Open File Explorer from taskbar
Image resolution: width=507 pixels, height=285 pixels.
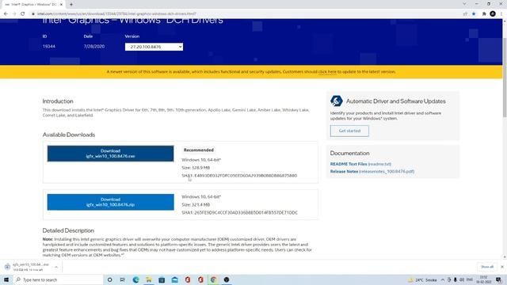[149, 279]
